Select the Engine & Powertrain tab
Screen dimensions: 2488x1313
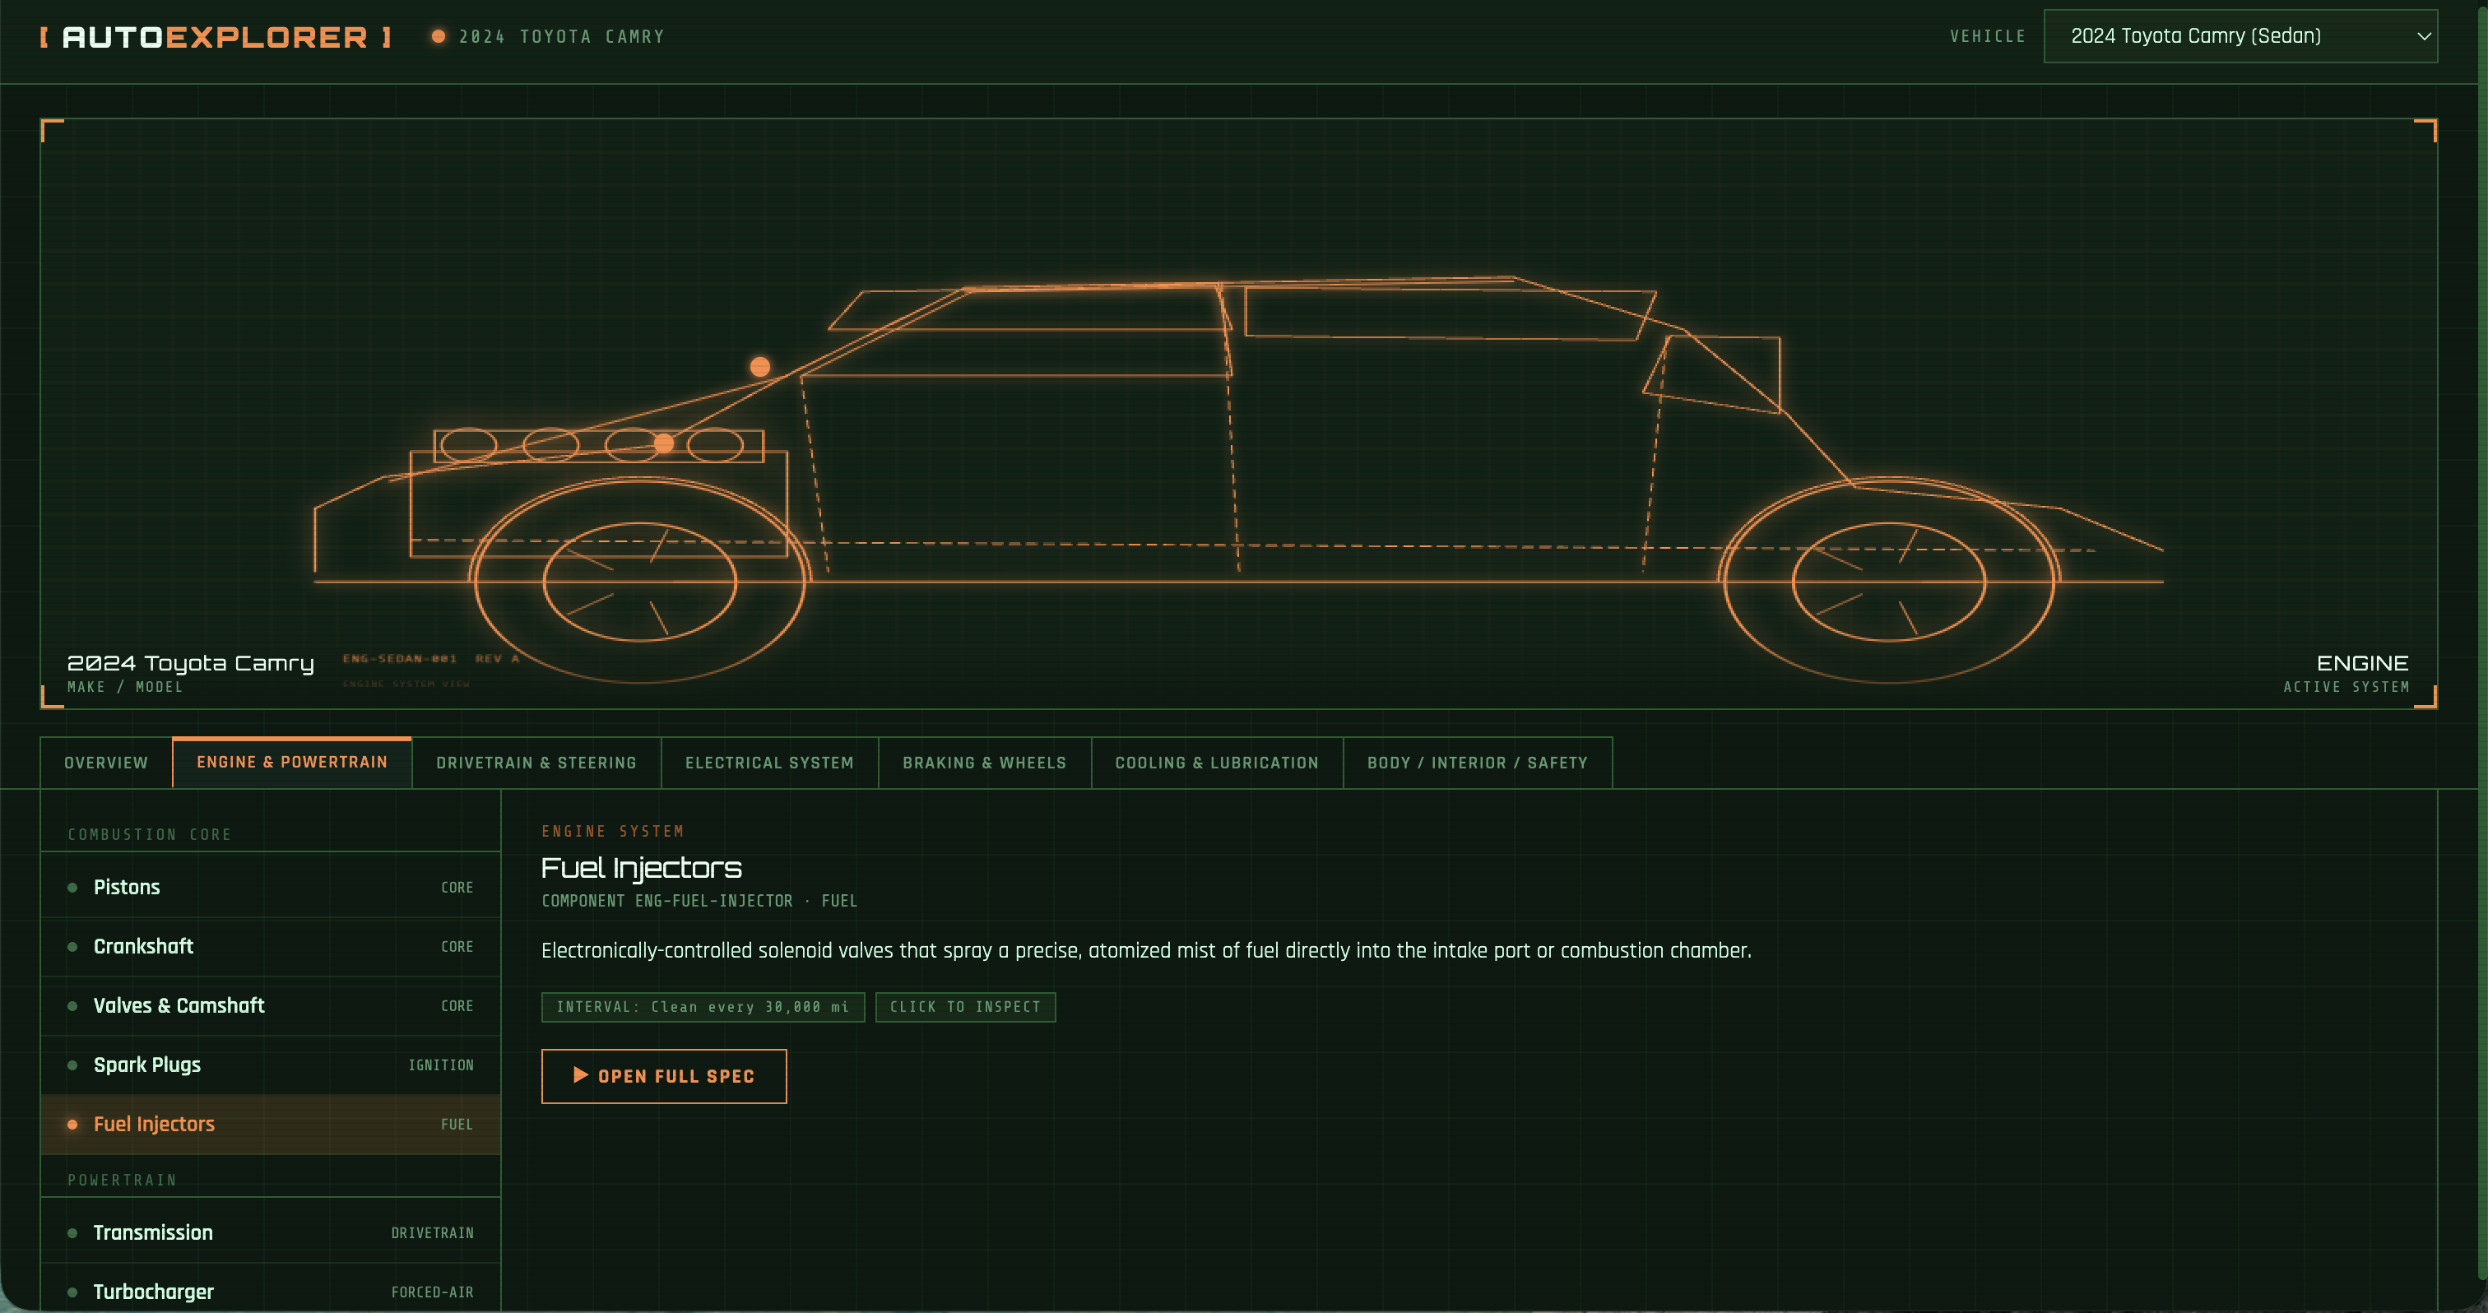coord(292,762)
